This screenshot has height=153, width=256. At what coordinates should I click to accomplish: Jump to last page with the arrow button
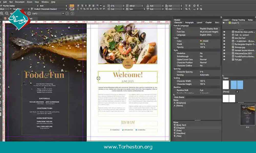(72, 14)
